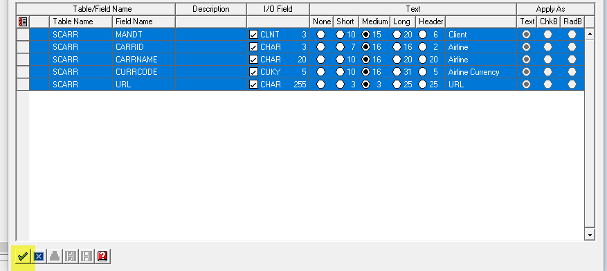Select Header text radio for CARRNAME

pyautogui.click(x=422, y=60)
